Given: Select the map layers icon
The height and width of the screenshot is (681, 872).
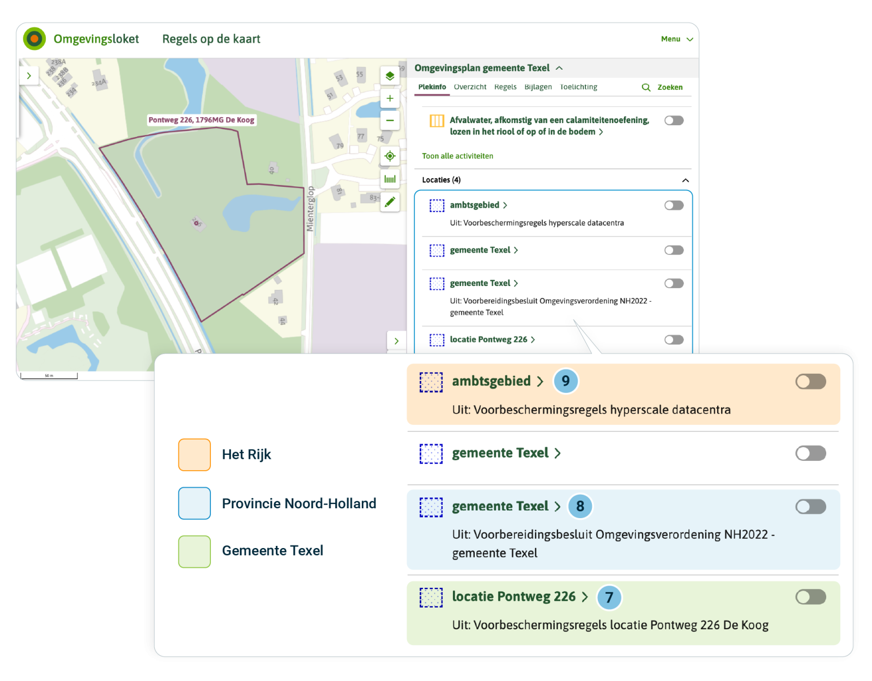Looking at the screenshot, I should pyautogui.click(x=389, y=76).
